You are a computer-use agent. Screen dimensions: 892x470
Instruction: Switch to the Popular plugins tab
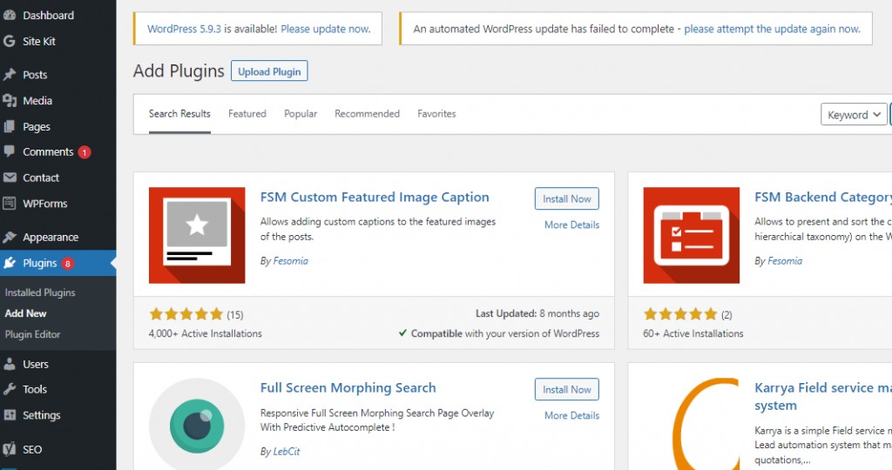301,114
